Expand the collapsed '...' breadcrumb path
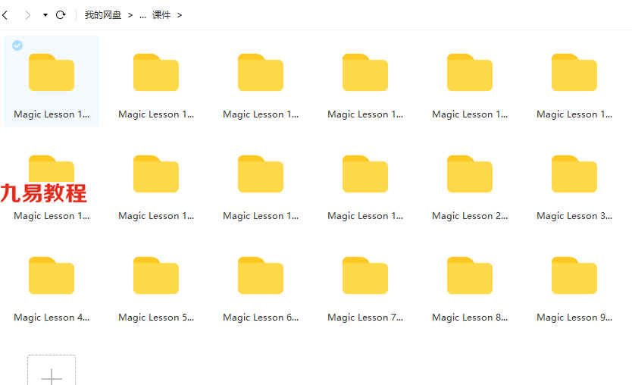Viewport: 632px width, 385px height. click(142, 15)
